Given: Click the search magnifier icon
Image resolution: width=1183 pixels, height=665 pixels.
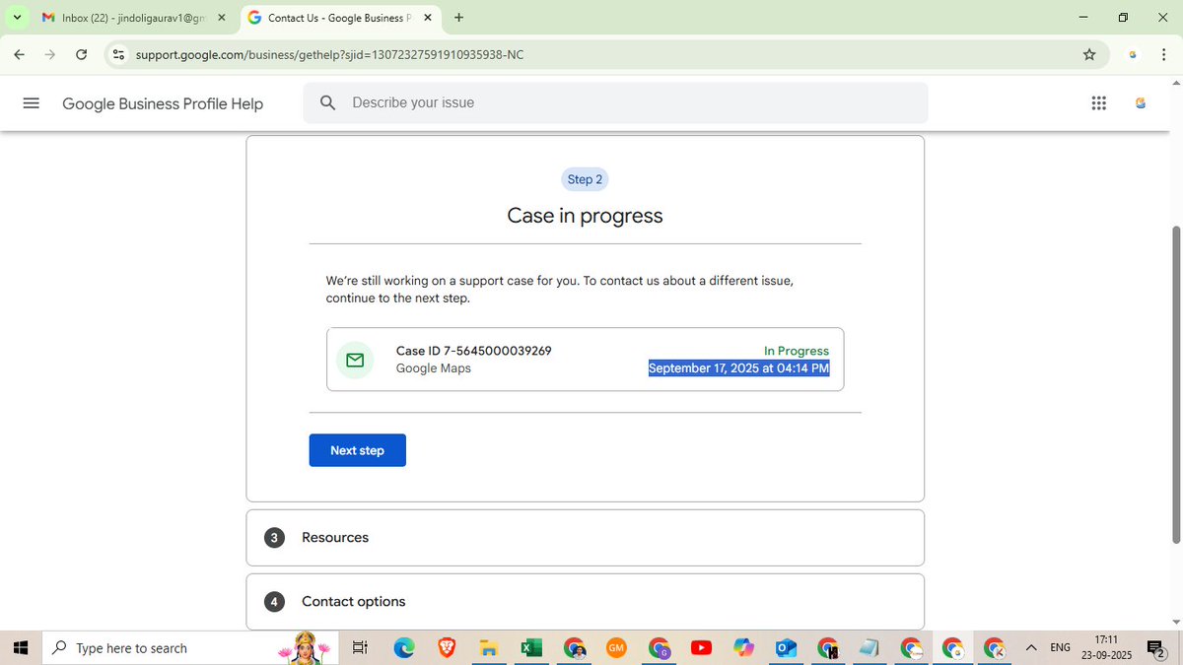Looking at the screenshot, I should (328, 102).
